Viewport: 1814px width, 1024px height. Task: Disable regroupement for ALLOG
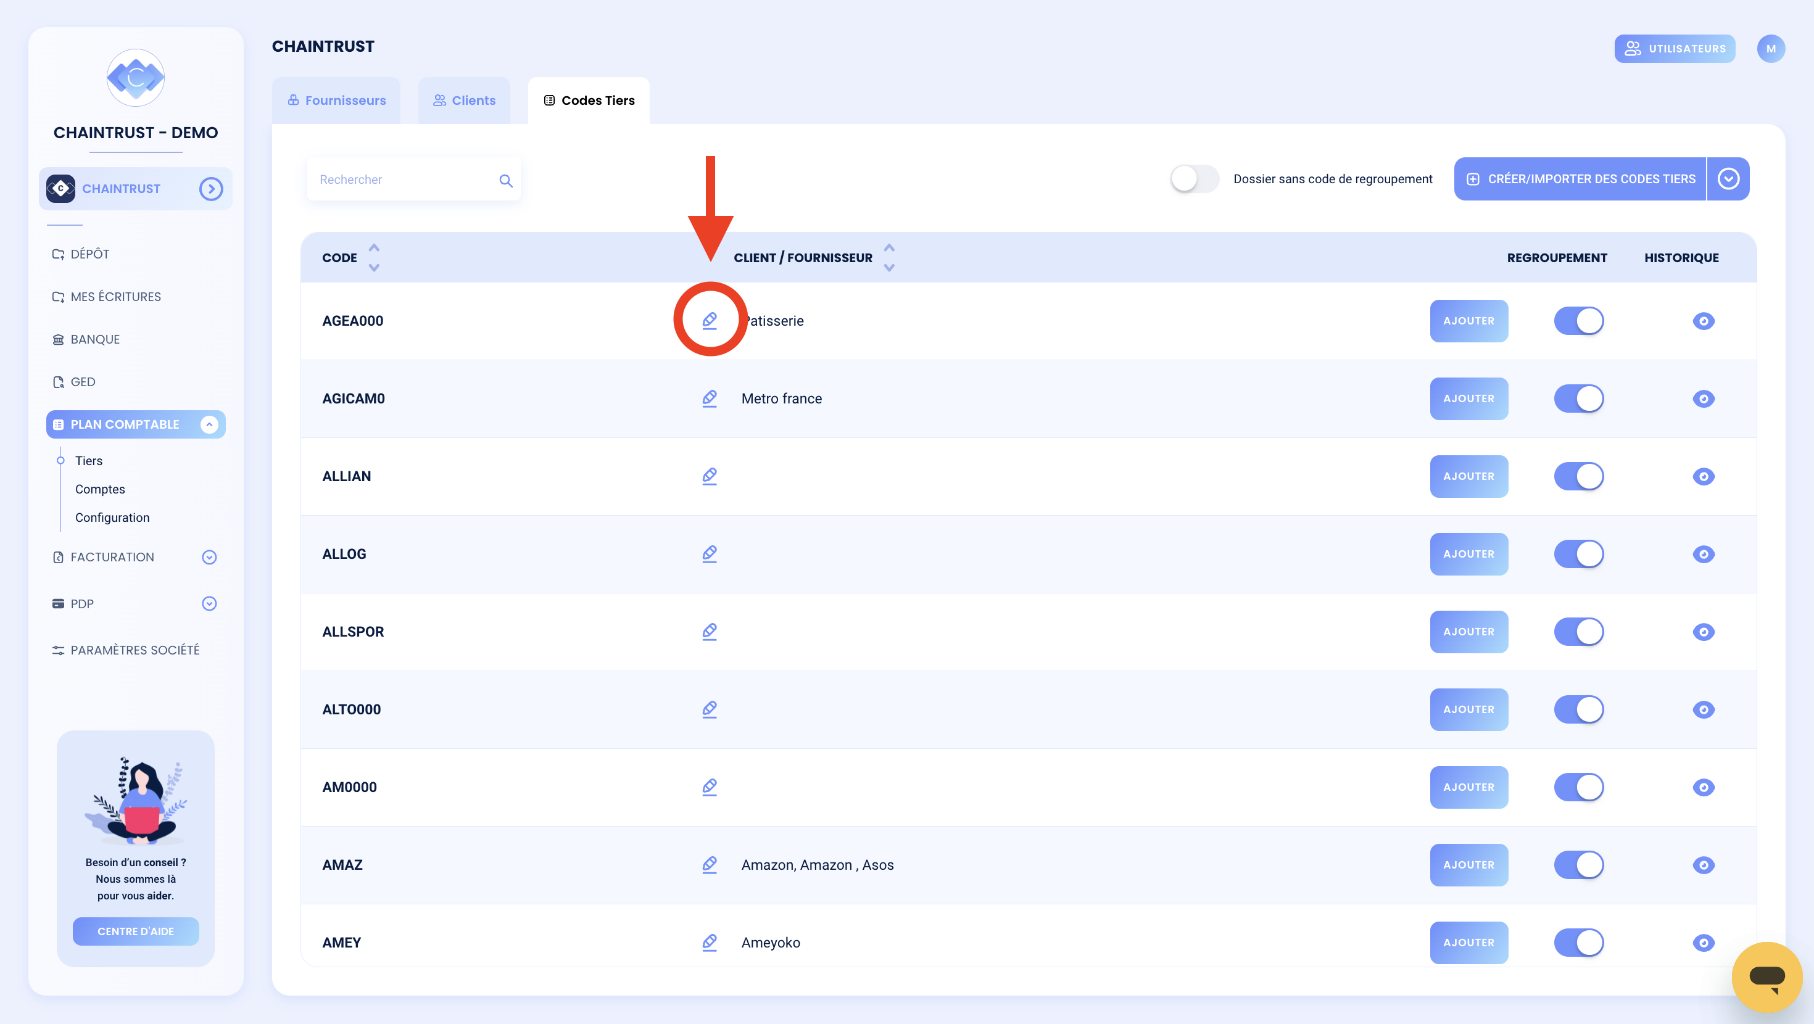click(1578, 555)
